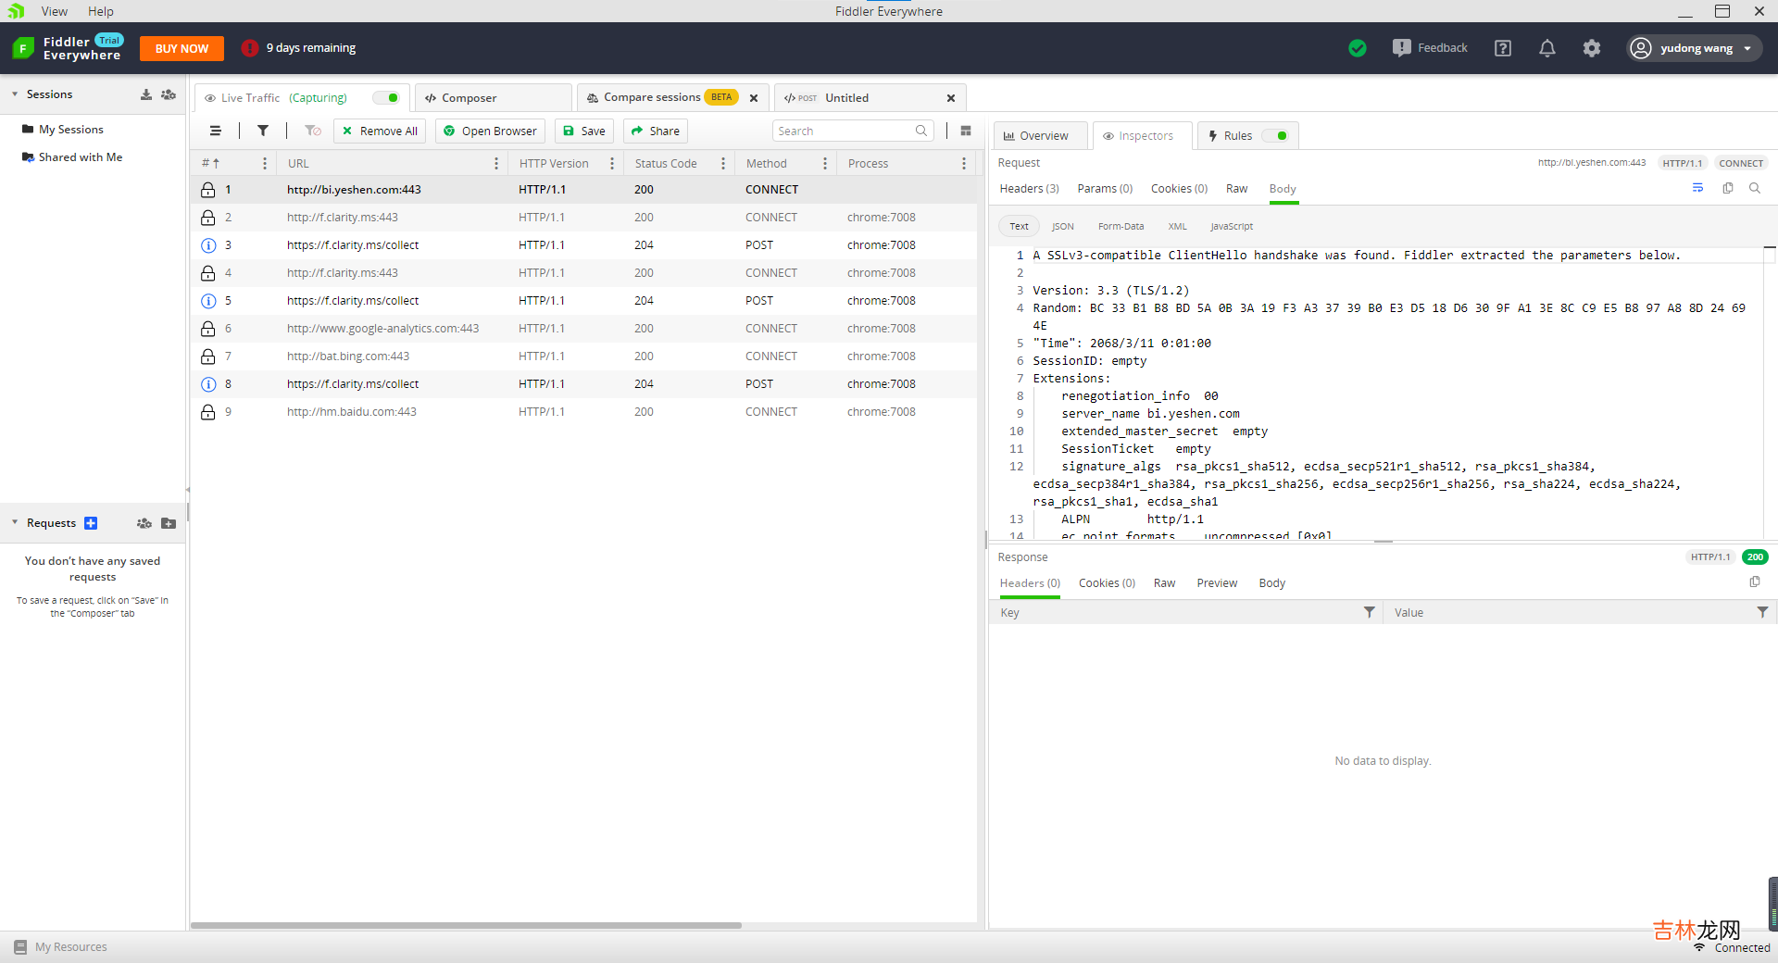1778x963 pixels.
Task: Click the green connection status check icon
Action: pyautogui.click(x=1358, y=48)
